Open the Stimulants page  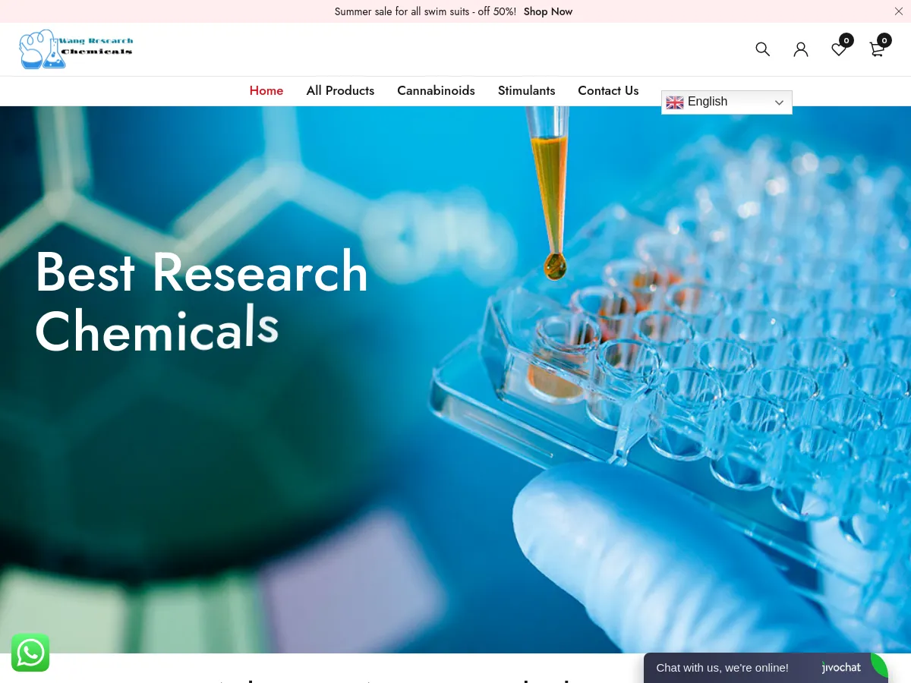click(526, 90)
